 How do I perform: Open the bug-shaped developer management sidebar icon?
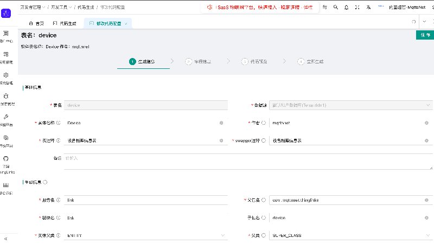[x=6, y=96]
